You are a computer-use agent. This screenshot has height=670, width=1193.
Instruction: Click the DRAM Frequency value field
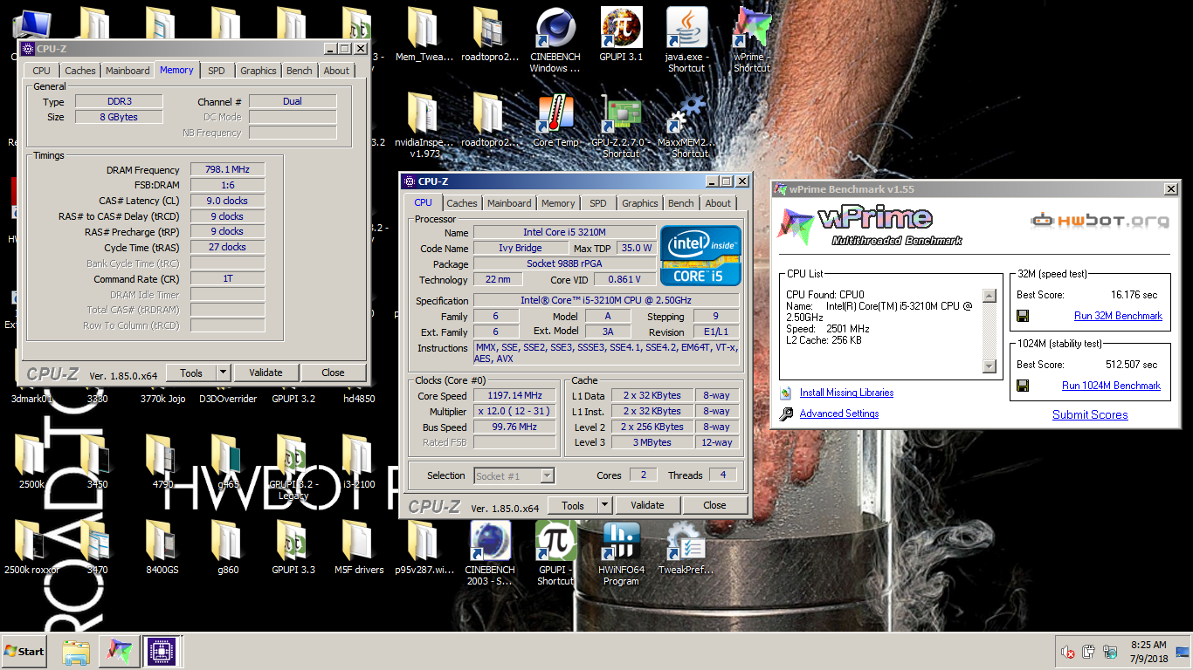click(227, 170)
